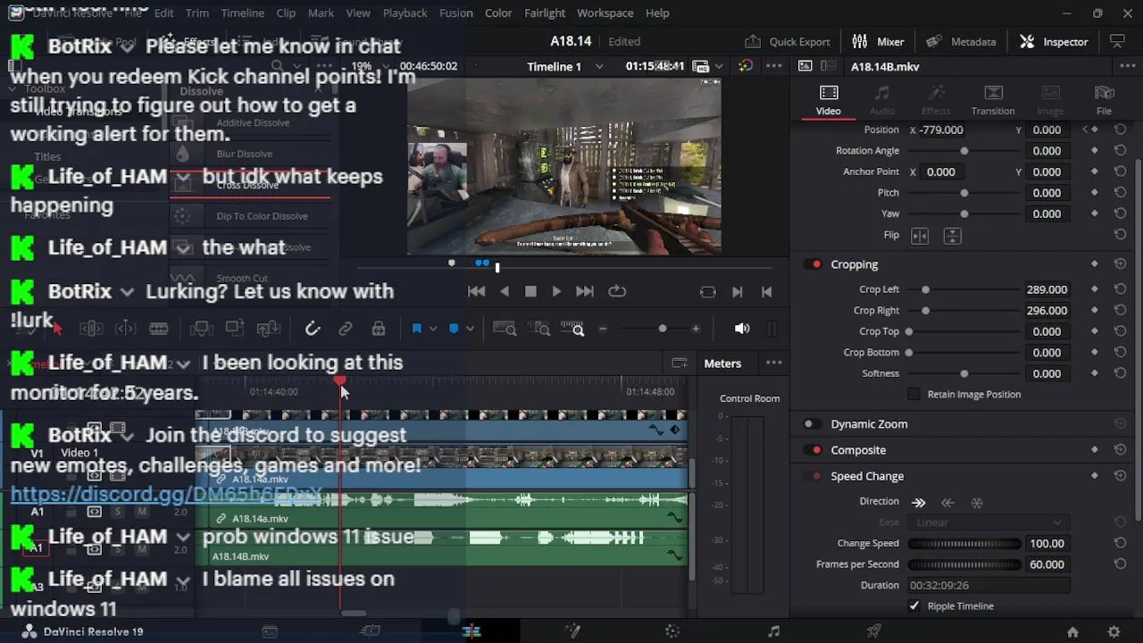Add a marker with the blue marker icon

click(454, 329)
